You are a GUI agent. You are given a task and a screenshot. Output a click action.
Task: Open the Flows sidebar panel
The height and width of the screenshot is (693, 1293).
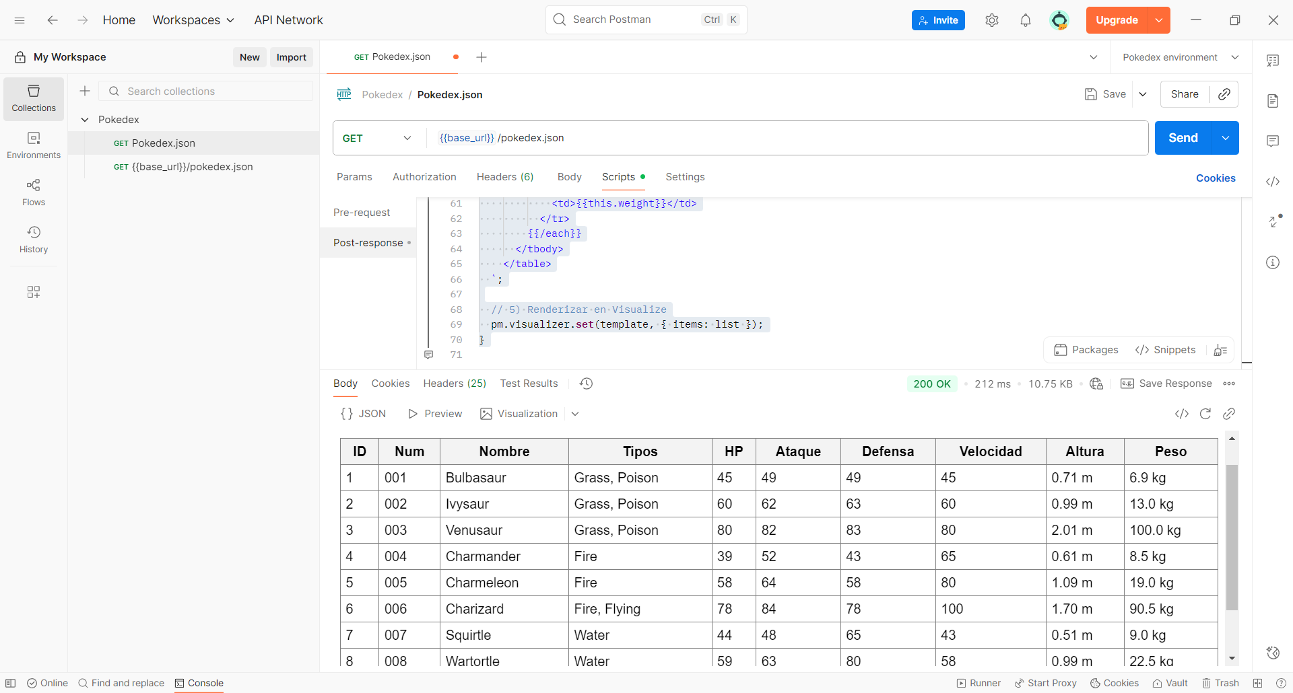point(34,192)
